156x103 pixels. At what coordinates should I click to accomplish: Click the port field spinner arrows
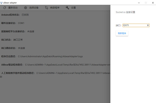(x=148, y=25)
